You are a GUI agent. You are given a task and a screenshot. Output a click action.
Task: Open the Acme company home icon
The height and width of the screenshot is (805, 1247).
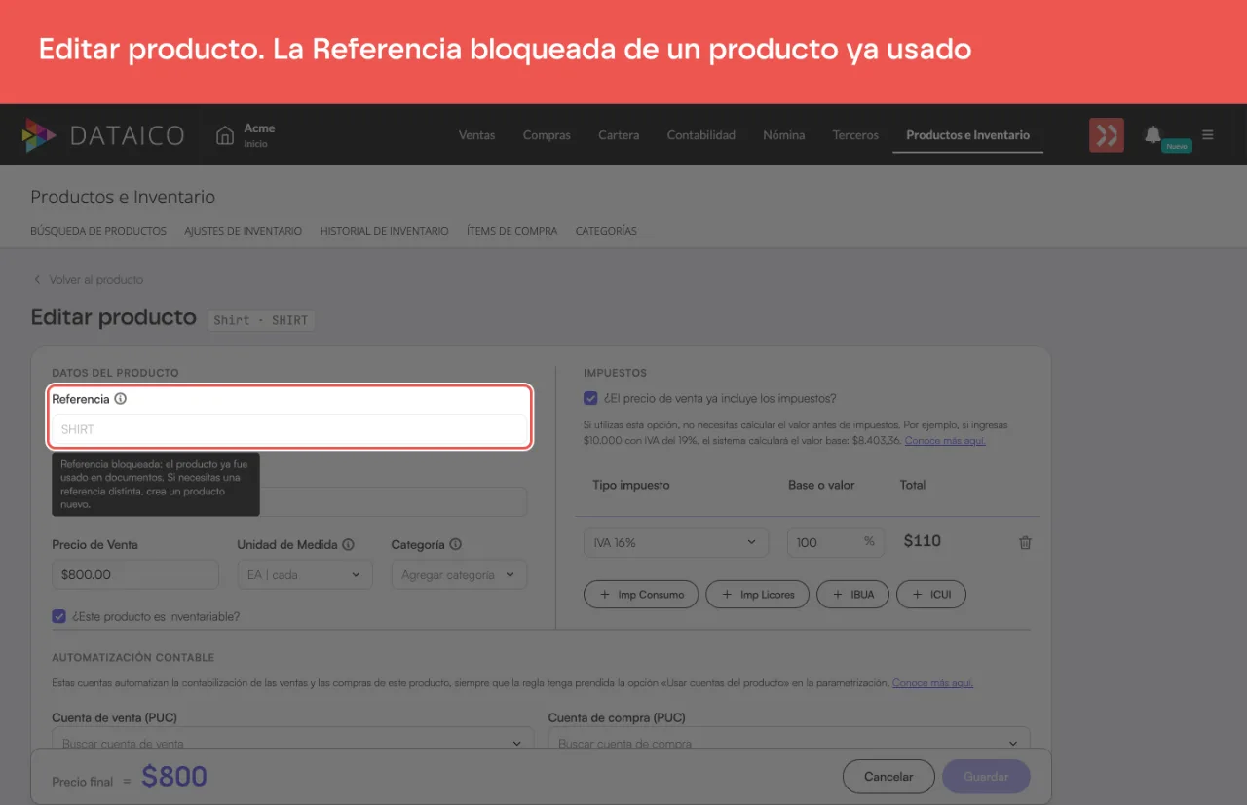(225, 135)
